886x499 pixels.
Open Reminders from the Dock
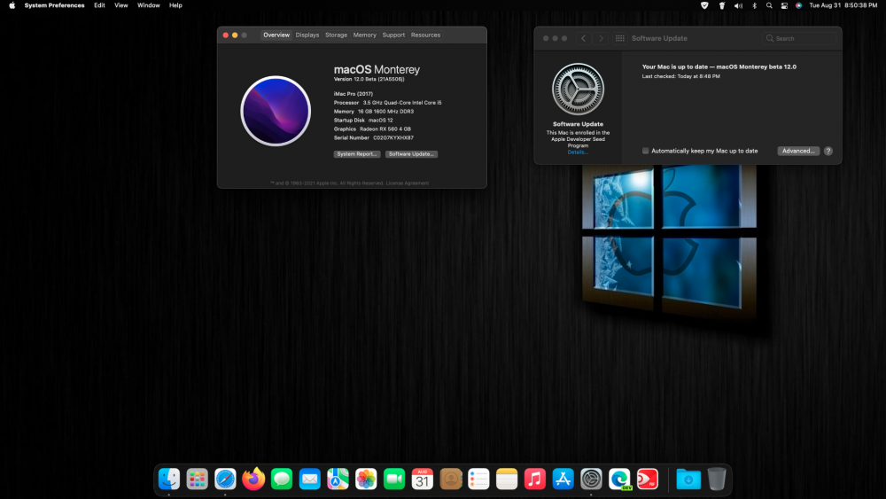pyautogui.click(x=478, y=480)
